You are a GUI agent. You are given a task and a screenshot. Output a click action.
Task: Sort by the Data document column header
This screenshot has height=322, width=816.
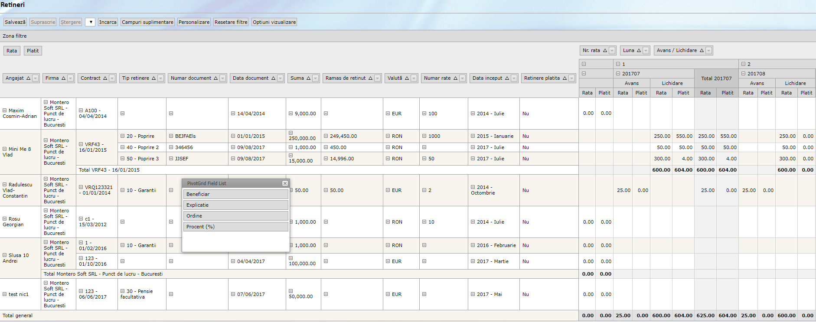tap(251, 78)
